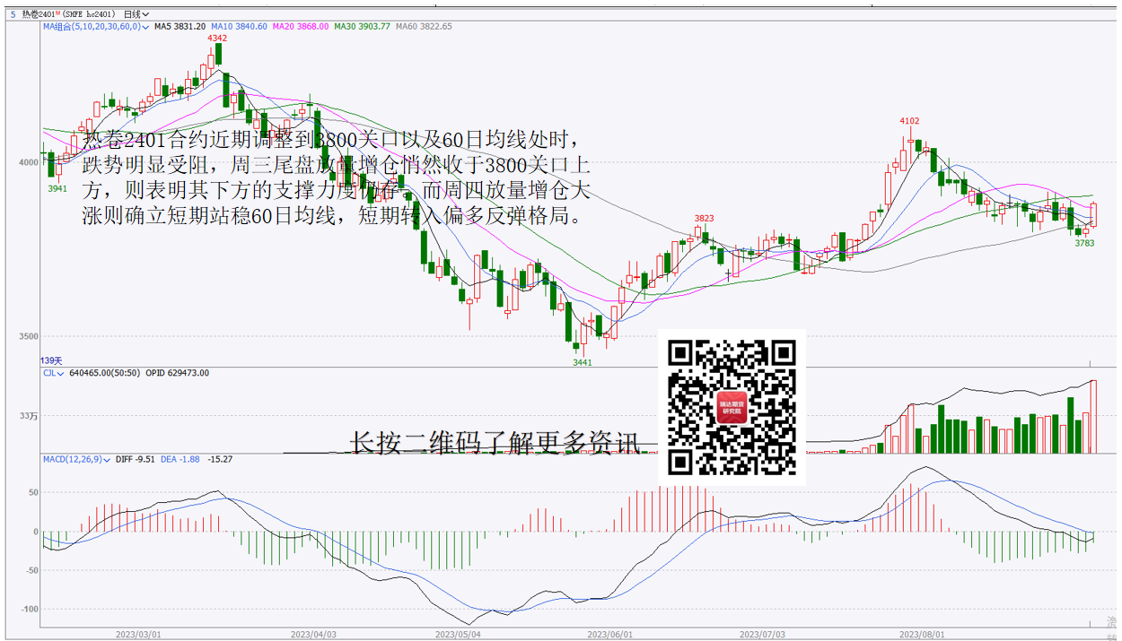Click the gray MA60 3822.65 legend
Viewport: 1122px width, 641px height.
(x=423, y=27)
